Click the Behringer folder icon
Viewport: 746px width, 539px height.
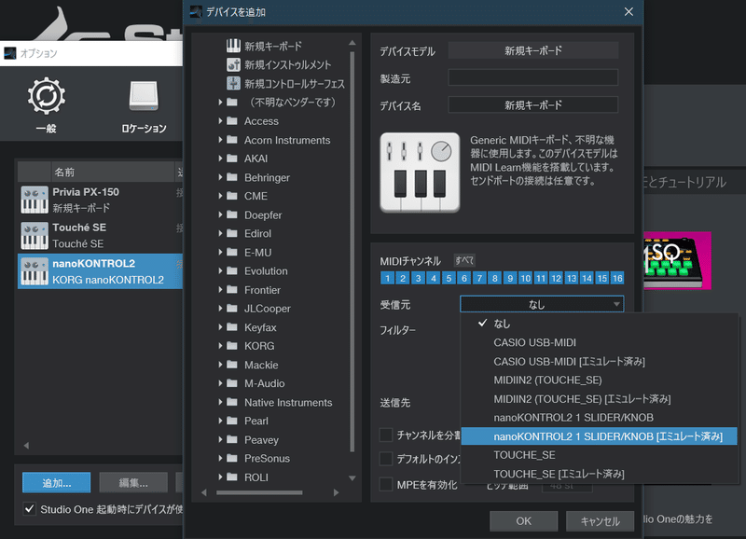pyautogui.click(x=232, y=177)
